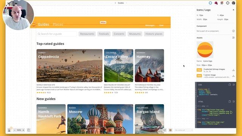The image size is (242, 136).
Task: Open the component info icon
Action: (233, 31)
